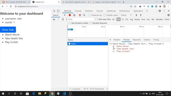
Task: Select JS request type filter
Action: (123, 19)
